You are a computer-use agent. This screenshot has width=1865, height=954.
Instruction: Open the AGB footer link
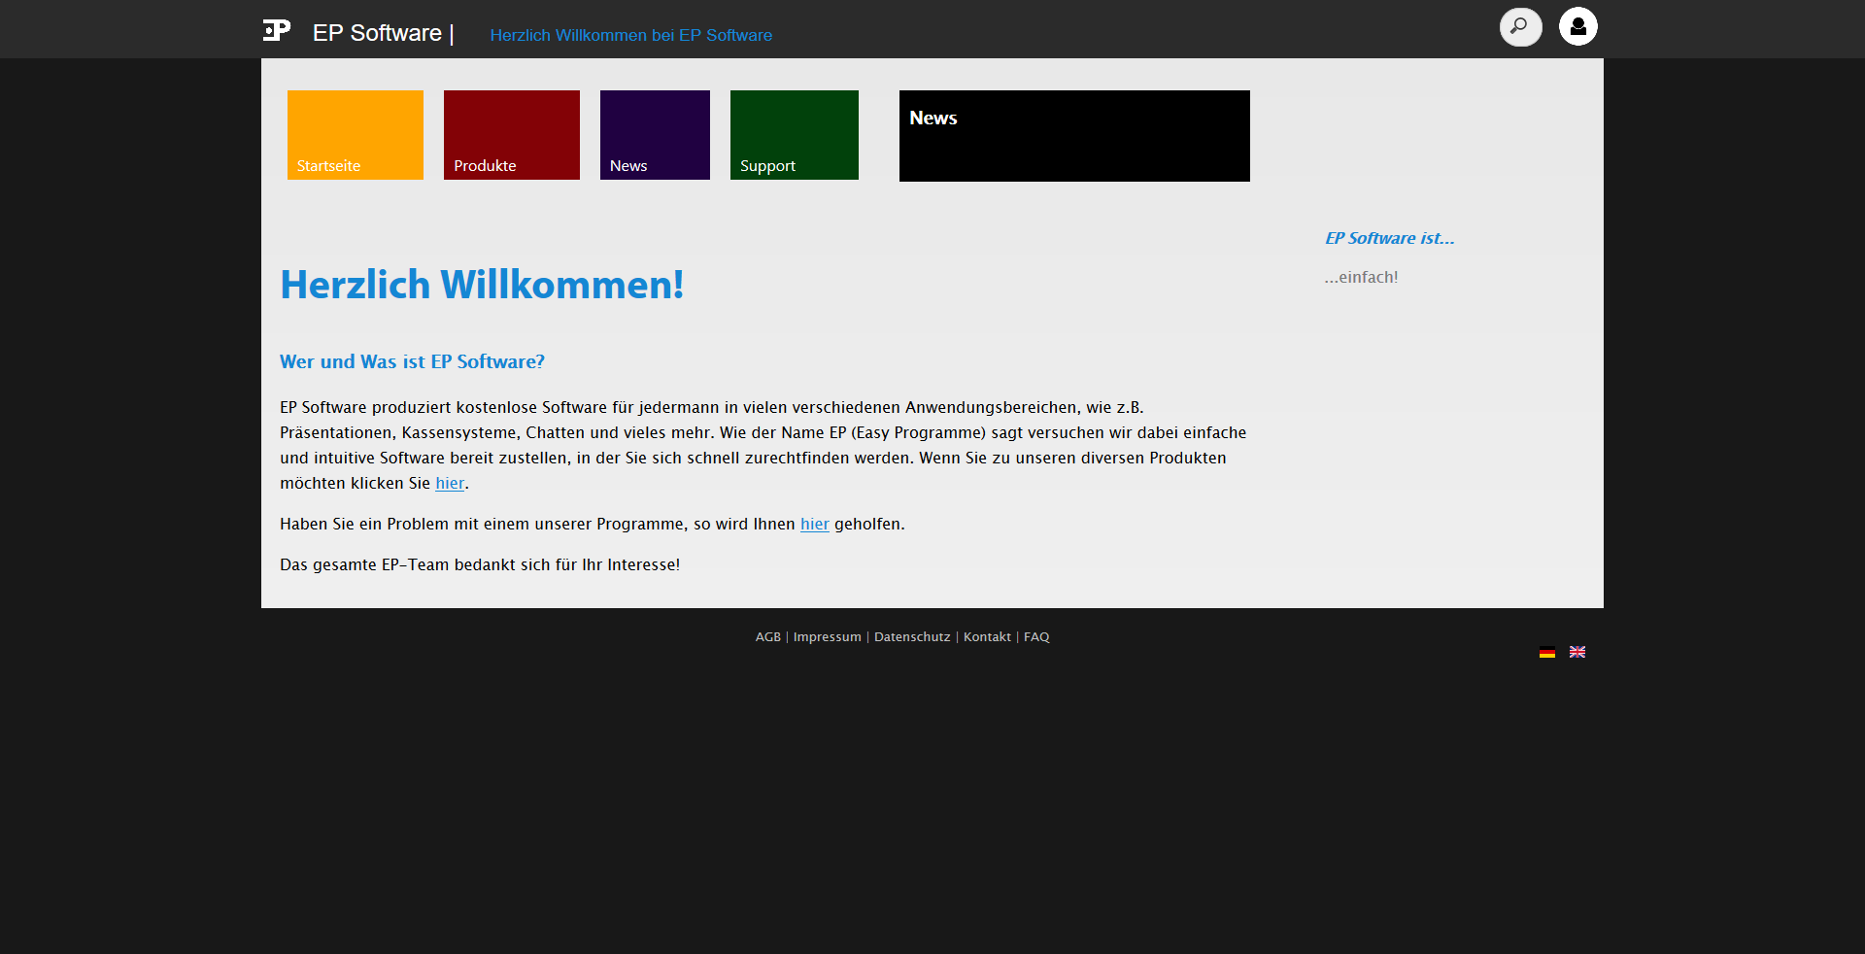pyautogui.click(x=767, y=637)
